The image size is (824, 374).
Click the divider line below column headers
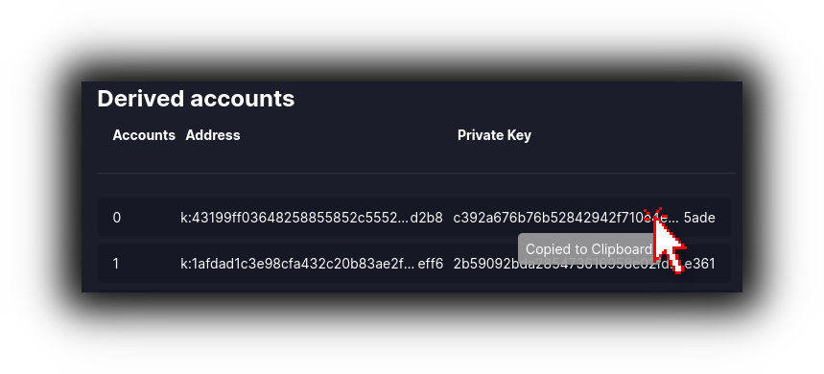(x=416, y=173)
